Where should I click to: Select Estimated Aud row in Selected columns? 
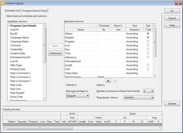point(109,61)
